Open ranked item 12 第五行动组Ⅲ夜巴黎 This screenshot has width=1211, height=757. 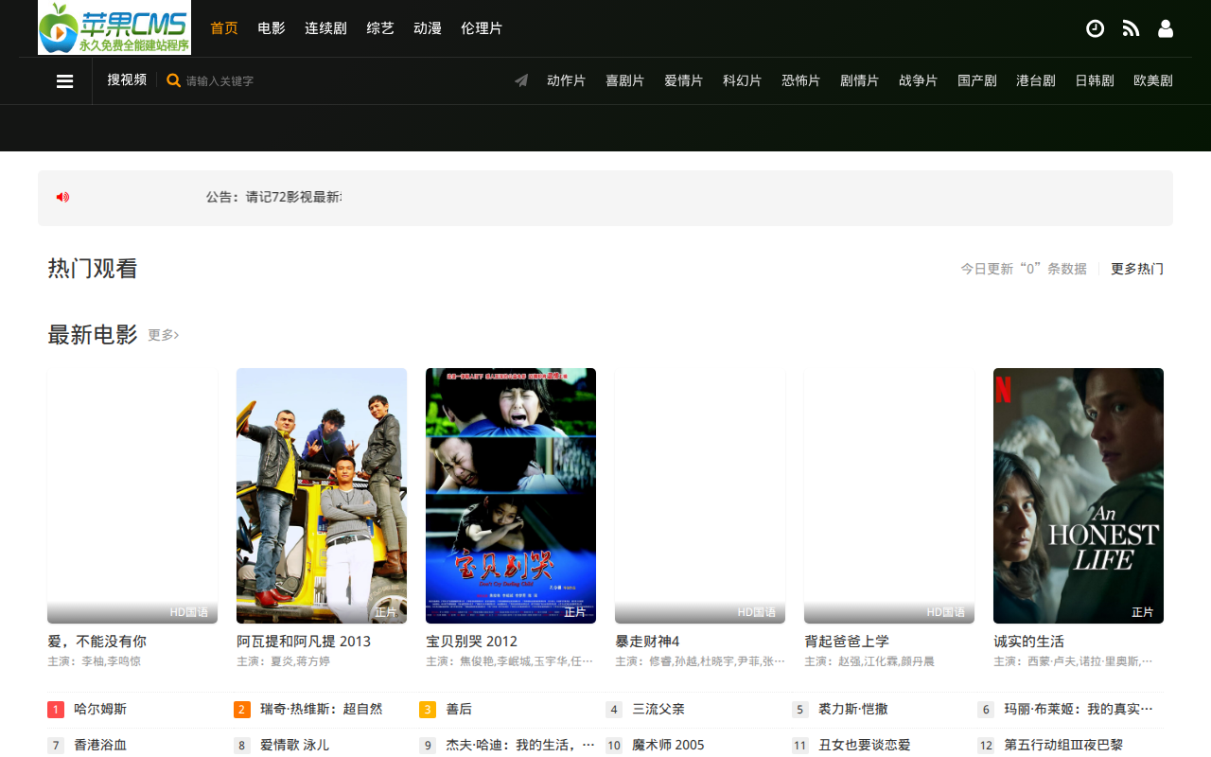point(1063,746)
